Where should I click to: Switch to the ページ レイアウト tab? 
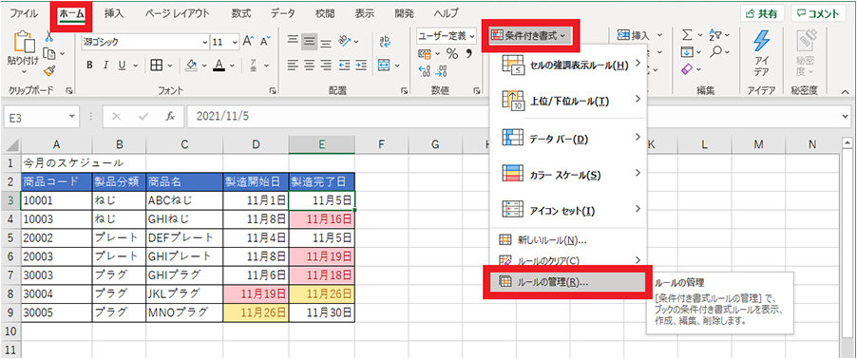pos(178,13)
